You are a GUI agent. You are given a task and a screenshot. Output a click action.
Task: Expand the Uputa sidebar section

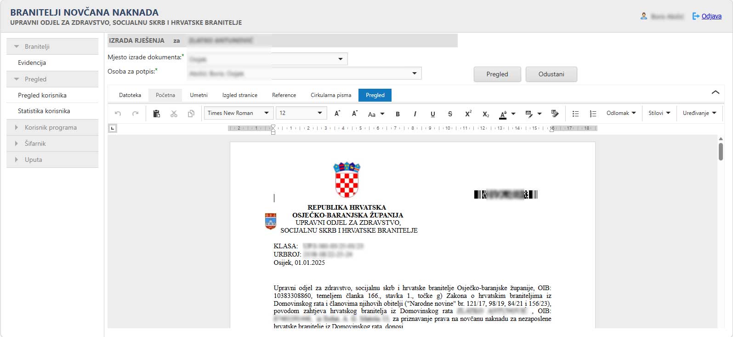(x=52, y=160)
